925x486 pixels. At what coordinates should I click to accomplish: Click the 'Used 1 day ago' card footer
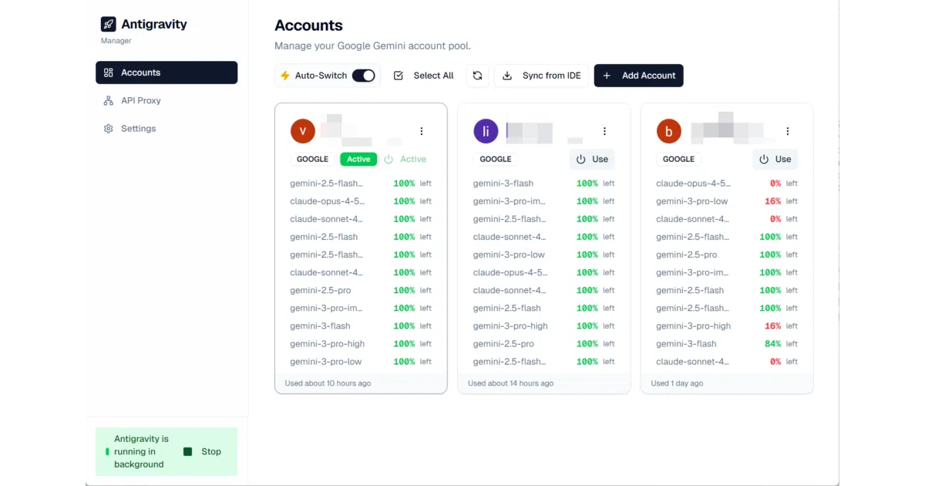click(727, 383)
